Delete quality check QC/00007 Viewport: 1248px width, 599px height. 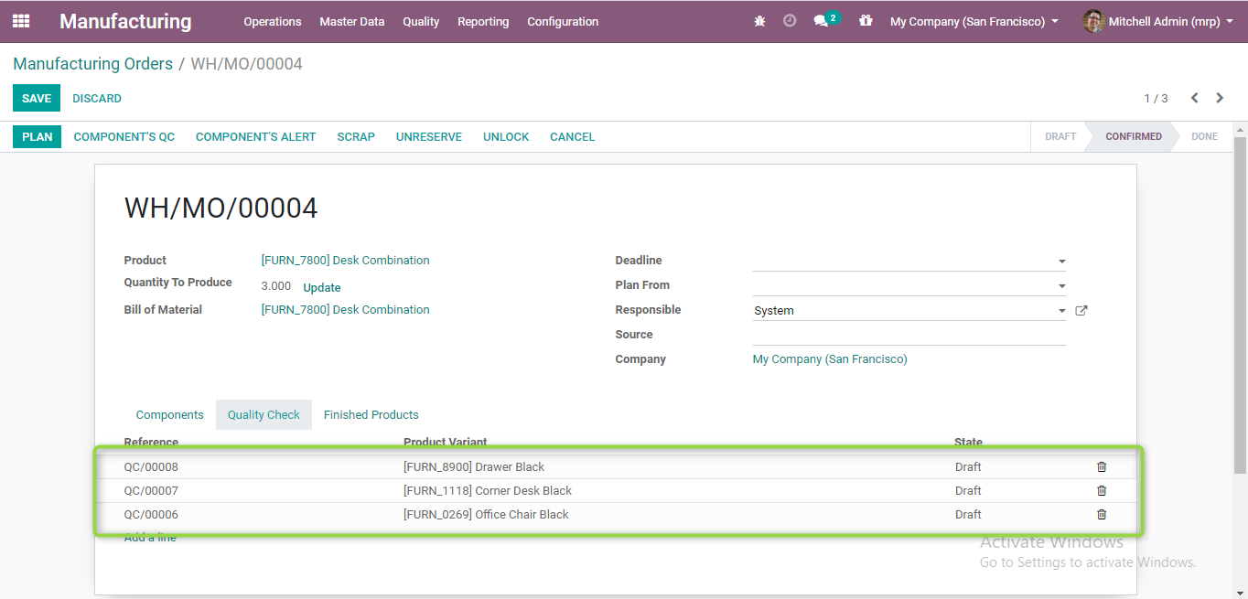1102,490
